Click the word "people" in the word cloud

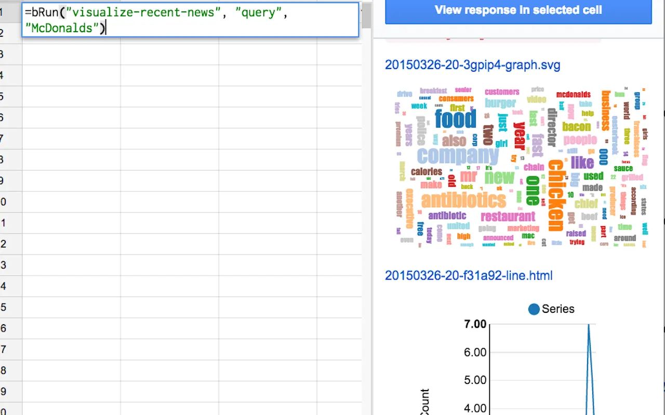[580, 140]
